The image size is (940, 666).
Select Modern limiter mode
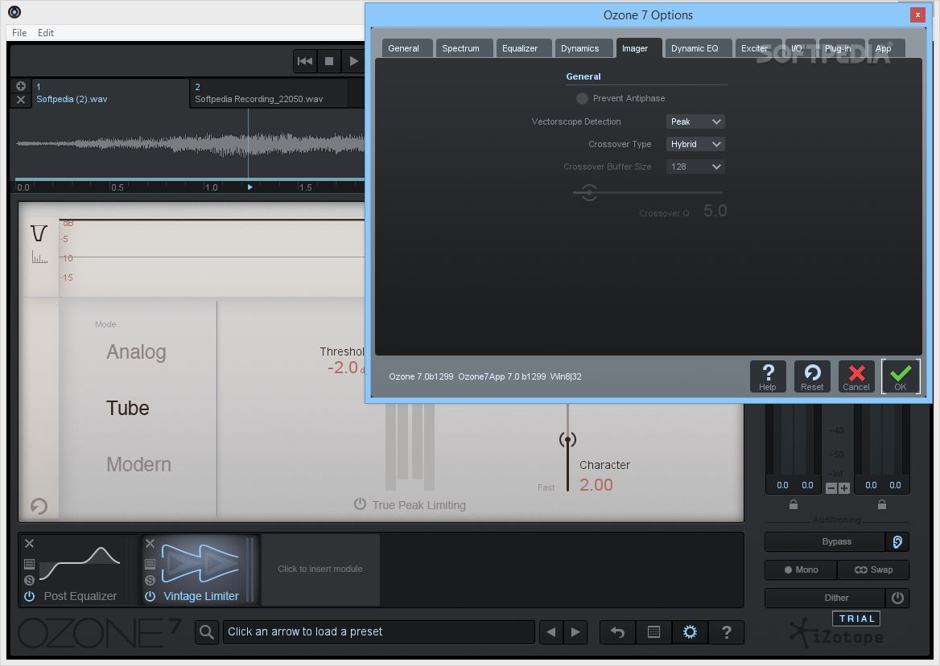138,465
